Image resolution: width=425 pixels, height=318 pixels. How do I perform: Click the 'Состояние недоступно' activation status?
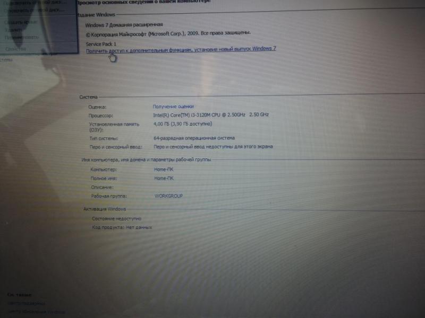116,218
